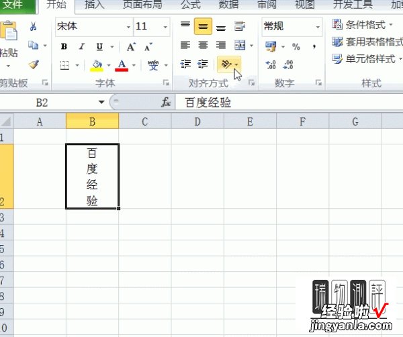
Task: Open fill color dropdown arrow
Action: coord(109,66)
